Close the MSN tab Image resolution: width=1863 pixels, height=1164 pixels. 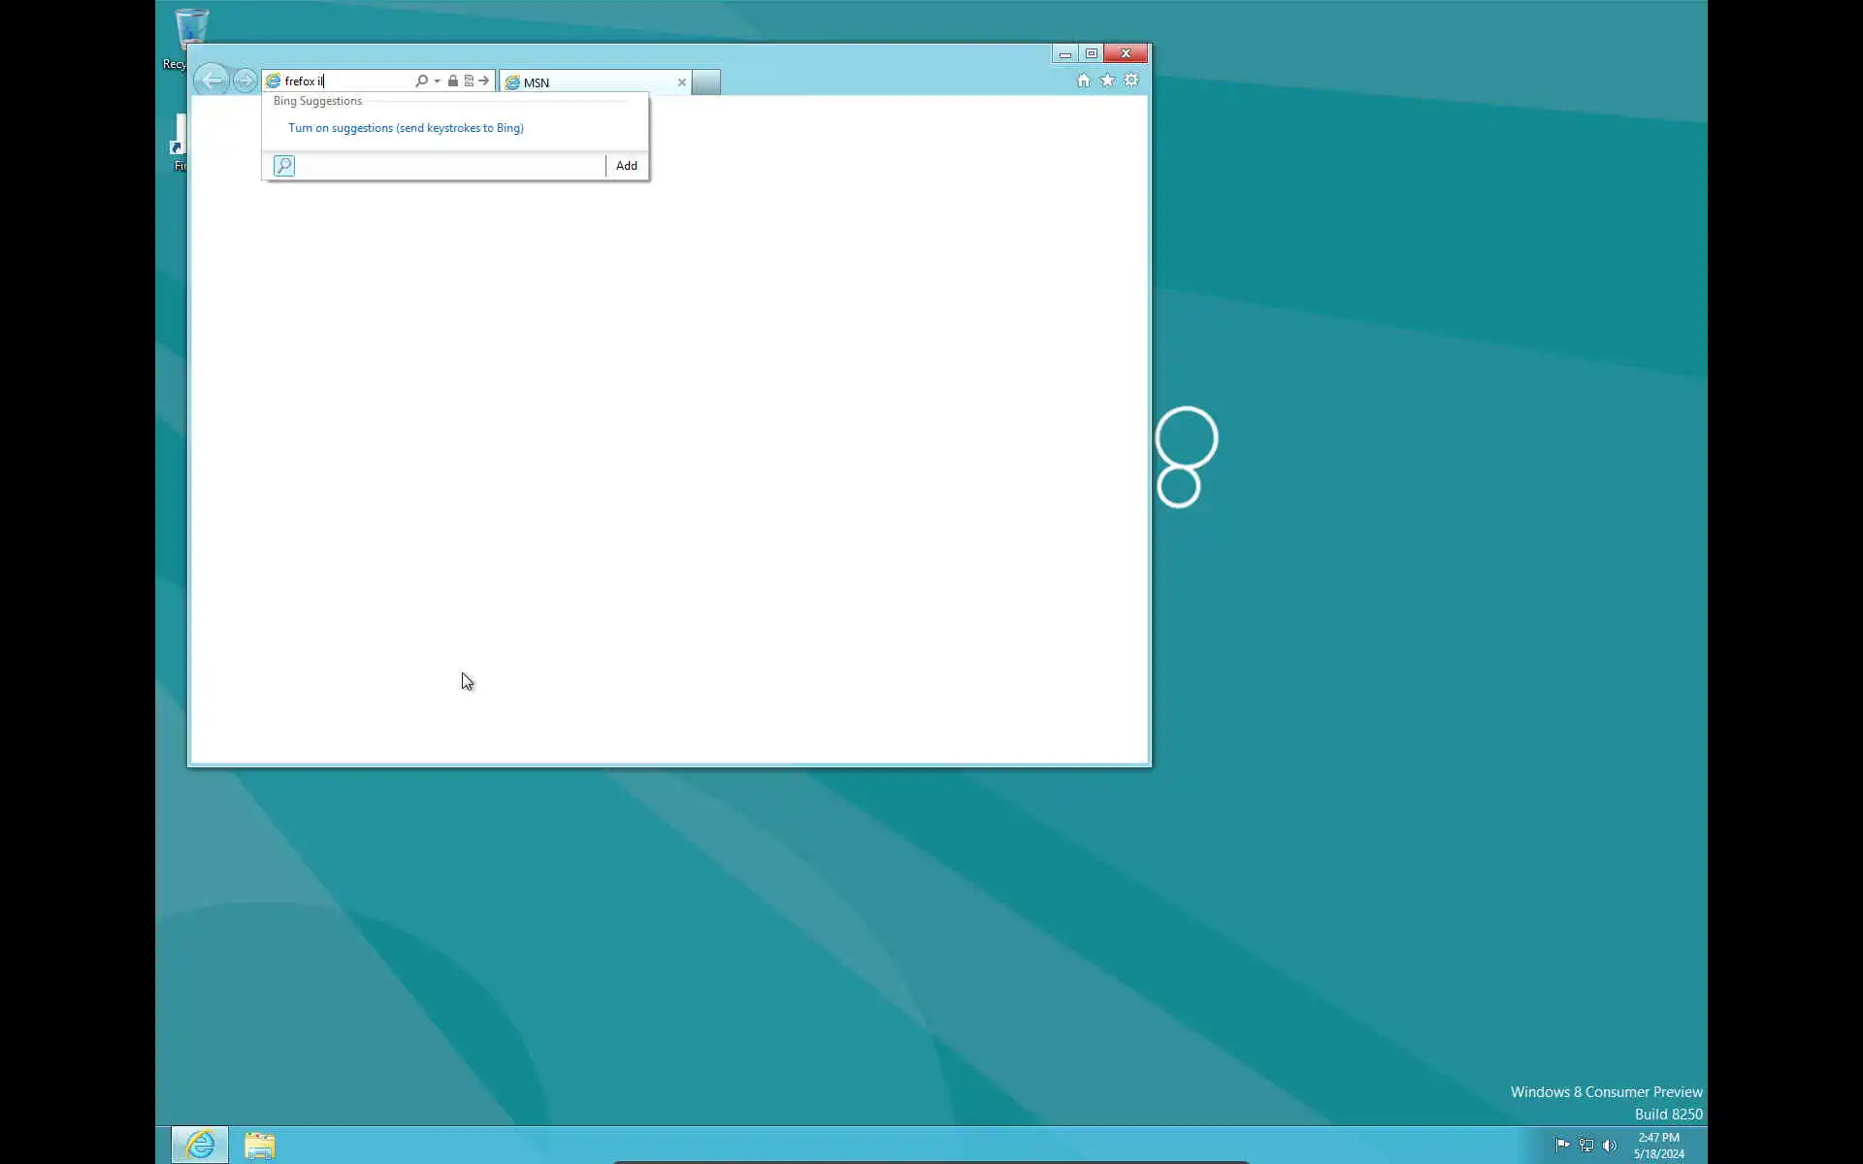pyautogui.click(x=682, y=82)
